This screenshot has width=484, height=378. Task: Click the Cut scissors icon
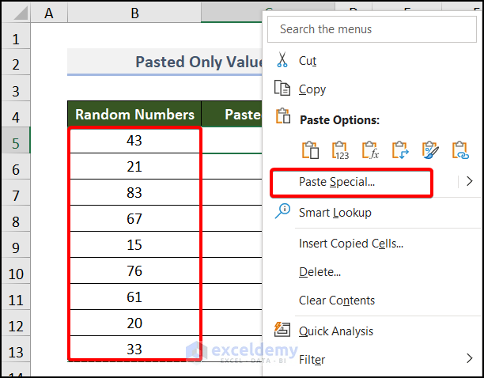click(x=282, y=61)
